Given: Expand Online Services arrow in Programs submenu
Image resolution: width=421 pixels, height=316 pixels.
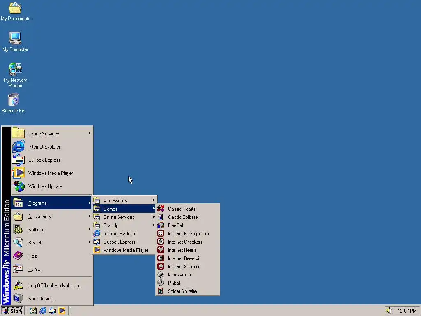Looking at the screenshot, I should (x=154, y=217).
